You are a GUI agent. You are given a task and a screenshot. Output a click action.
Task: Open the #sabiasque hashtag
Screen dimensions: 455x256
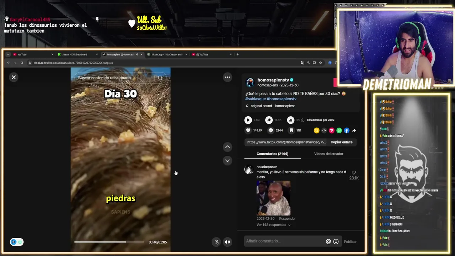click(255, 99)
